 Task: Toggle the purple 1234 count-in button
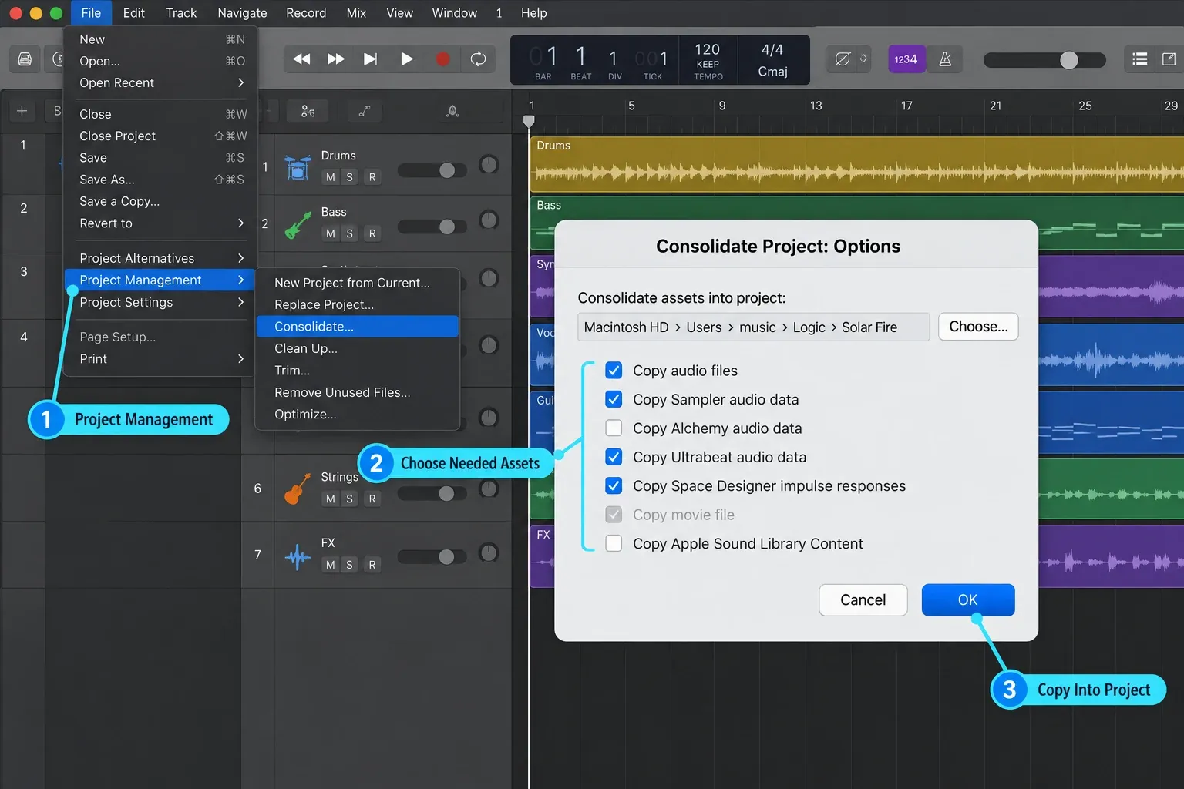click(x=906, y=59)
